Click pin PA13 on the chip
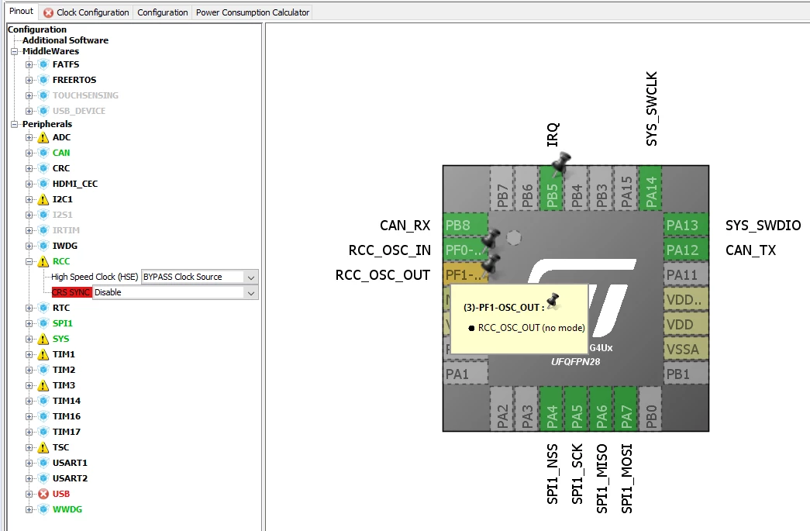This screenshot has width=810, height=531. [x=686, y=226]
